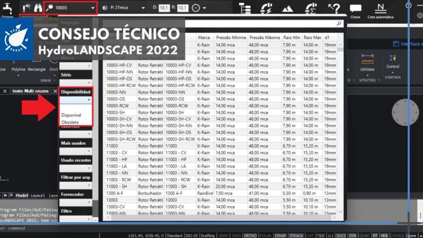
Task: Open the Fornecedor dropdown
Action: point(76,203)
